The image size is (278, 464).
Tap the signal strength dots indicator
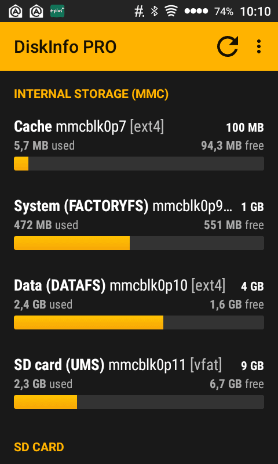pos(196,11)
